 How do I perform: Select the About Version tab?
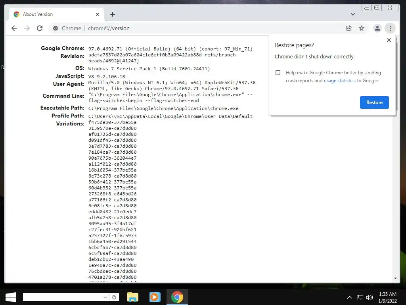[56, 14]
